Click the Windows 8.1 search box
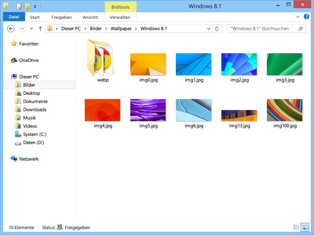This screenshot has width=314, height=235. tap(267, 29)
